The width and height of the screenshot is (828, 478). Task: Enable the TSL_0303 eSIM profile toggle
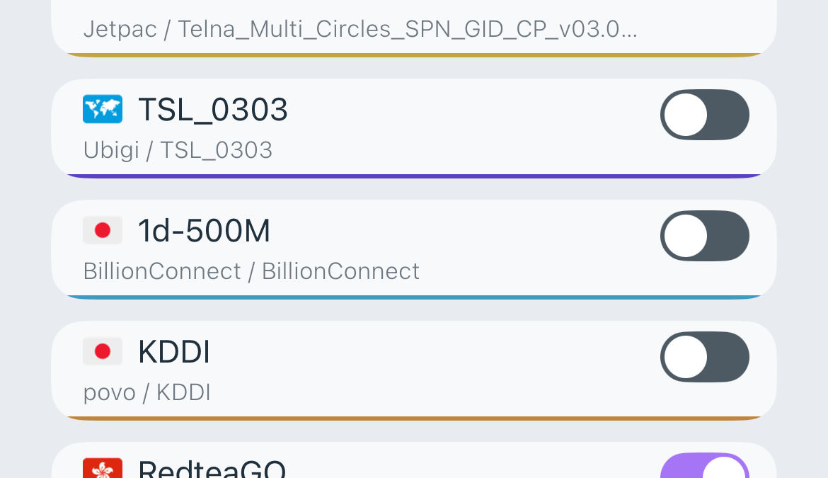pyautogui.click(x=705, y=115)
